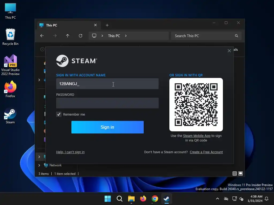This screenshot has width=274, height=205.
Task: Switch to large icons view in status bar
Action: [x=241, y=174]
